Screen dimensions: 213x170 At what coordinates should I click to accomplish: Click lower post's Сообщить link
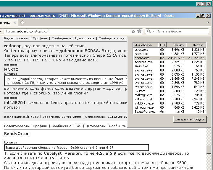pos(117,126)
